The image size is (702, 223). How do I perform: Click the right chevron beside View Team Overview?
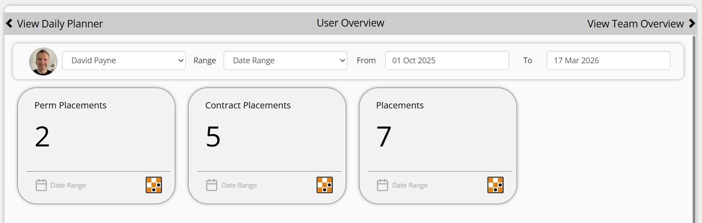tap(692, 23)
